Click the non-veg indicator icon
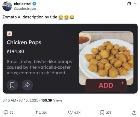The height and width of the screenshot is (117, 140). coord(10,34)
